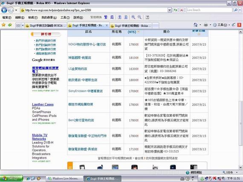This screenshot has width=243, height=182.
Task: Go back with the browser Back arrow
Action: coord(4,10)
